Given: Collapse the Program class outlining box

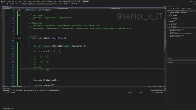Looking at the screenshot, I should [19, 10].
